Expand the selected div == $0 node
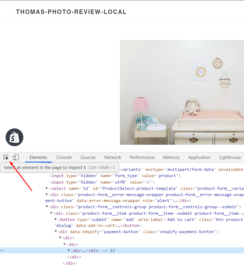Viewport: 244px width, 266px height. coord(69,250)
